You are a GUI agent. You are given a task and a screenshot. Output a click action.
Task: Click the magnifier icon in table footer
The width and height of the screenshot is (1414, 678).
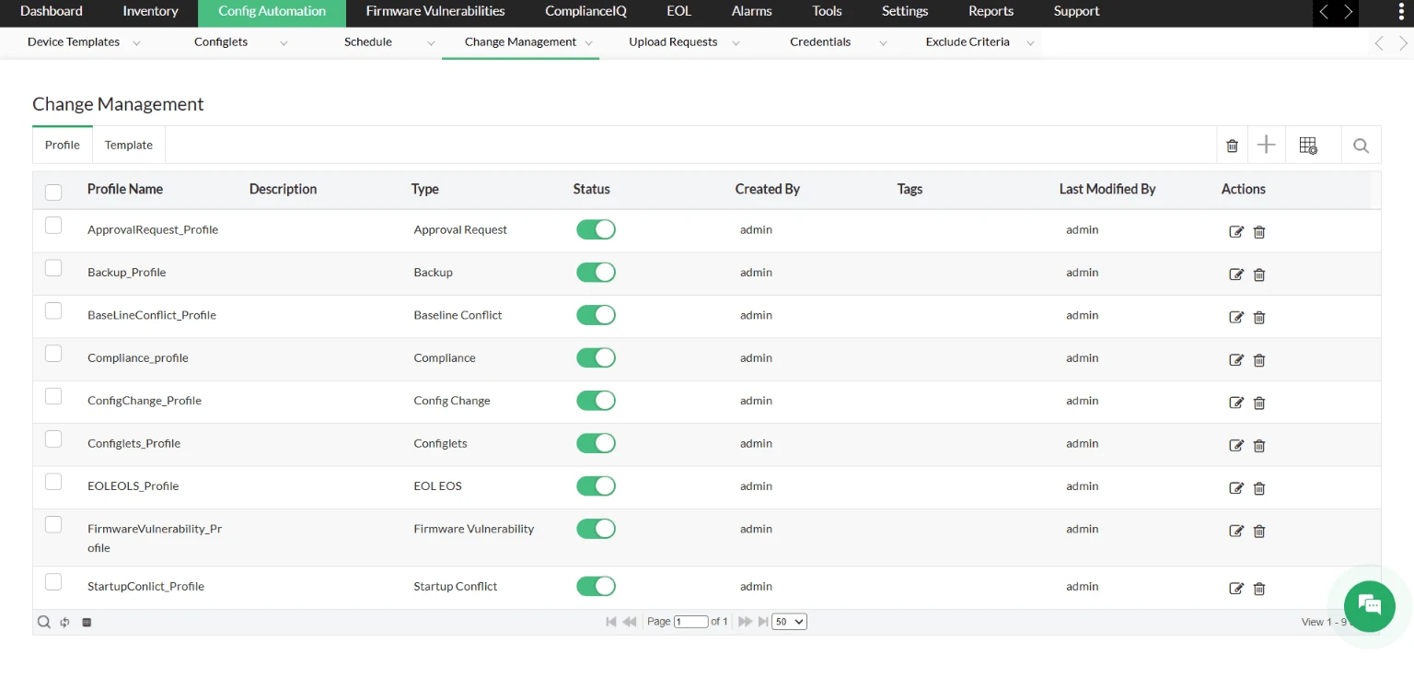pyautogui.click(x=43, y=622)
